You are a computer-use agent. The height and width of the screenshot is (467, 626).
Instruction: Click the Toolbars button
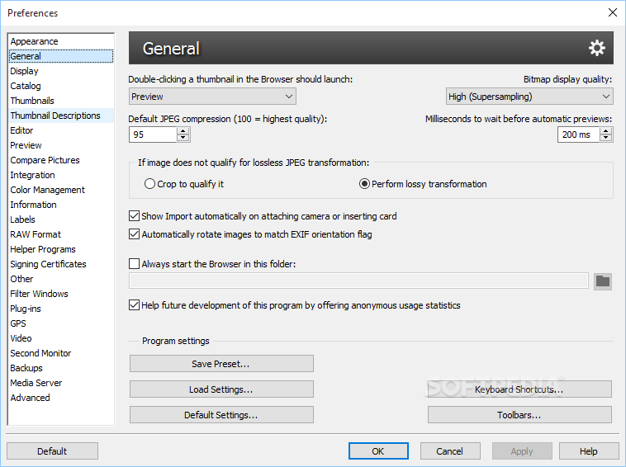point(519,415)
